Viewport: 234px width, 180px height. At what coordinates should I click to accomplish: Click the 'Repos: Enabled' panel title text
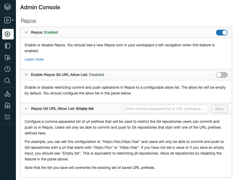[x=45, y=33]
